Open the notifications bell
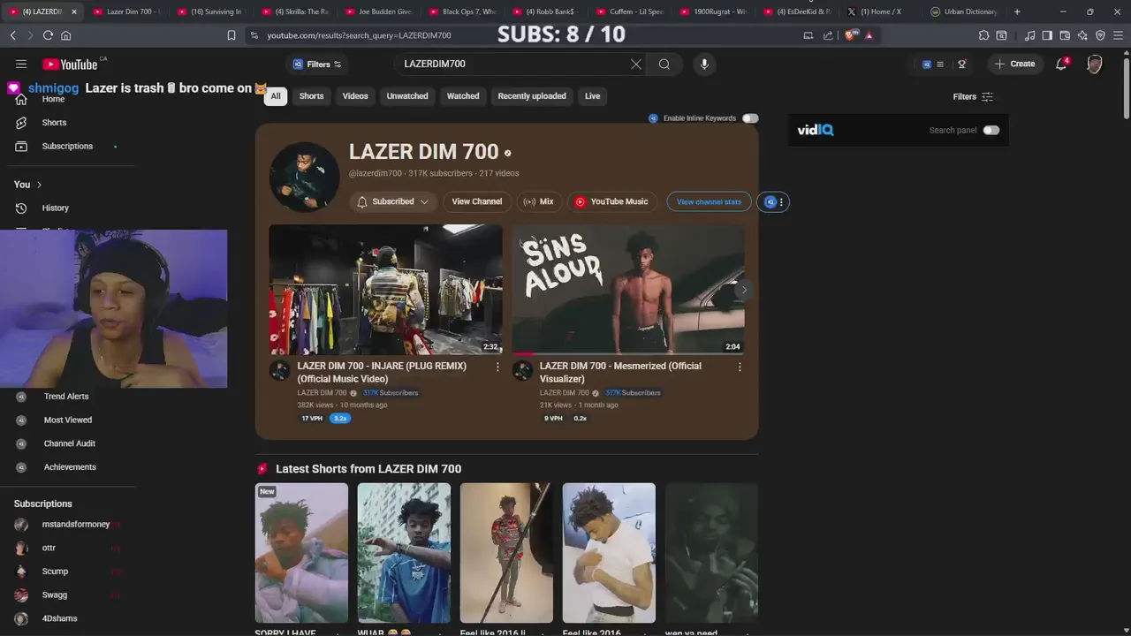This screenshot has height=636, width=1131. (x=1062, y=64)
